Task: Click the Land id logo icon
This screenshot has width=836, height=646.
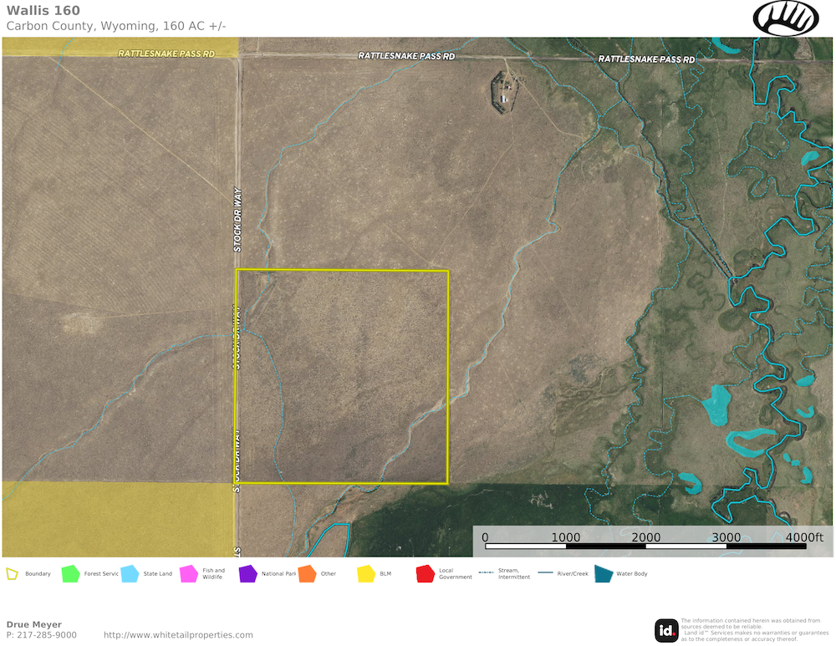Action: pos(666,630)
